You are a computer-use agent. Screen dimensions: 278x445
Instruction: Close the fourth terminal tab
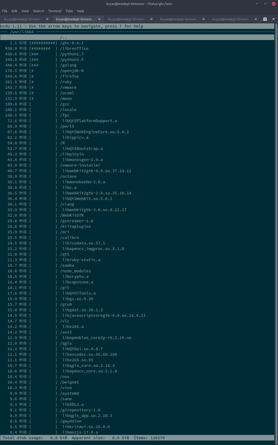204,19
